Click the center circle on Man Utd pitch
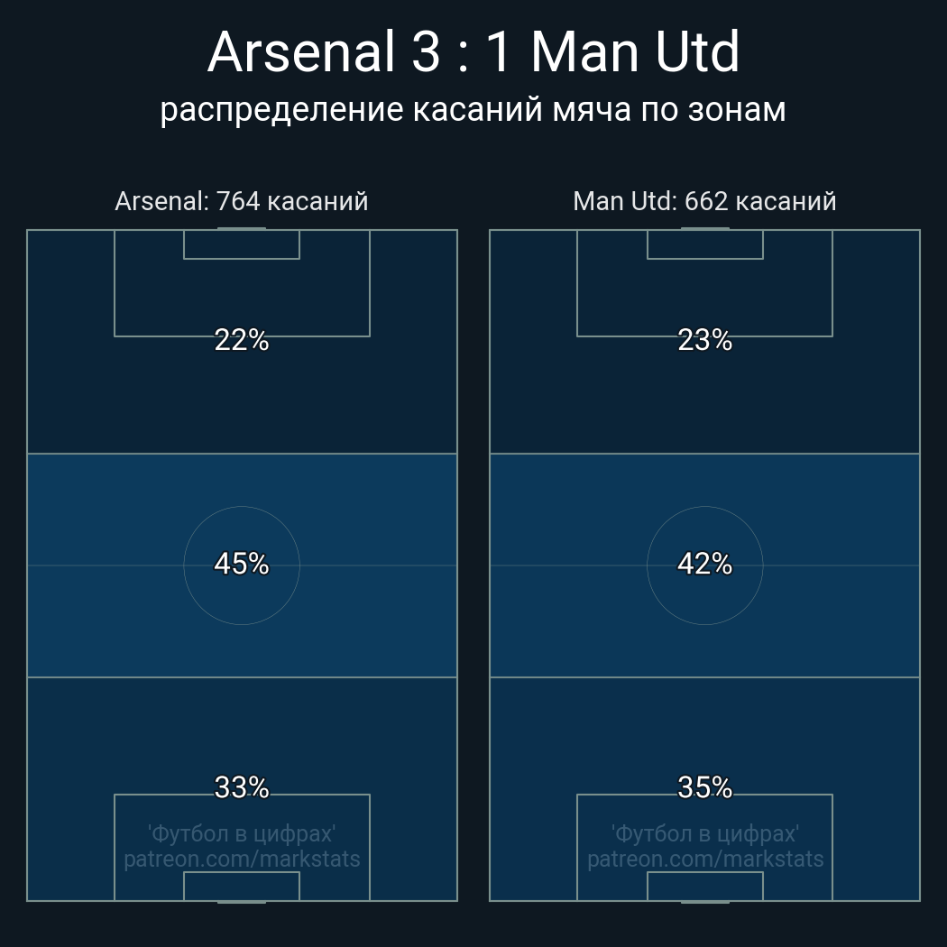The height and width of the screenshot is (947, 947). [704, 565]
